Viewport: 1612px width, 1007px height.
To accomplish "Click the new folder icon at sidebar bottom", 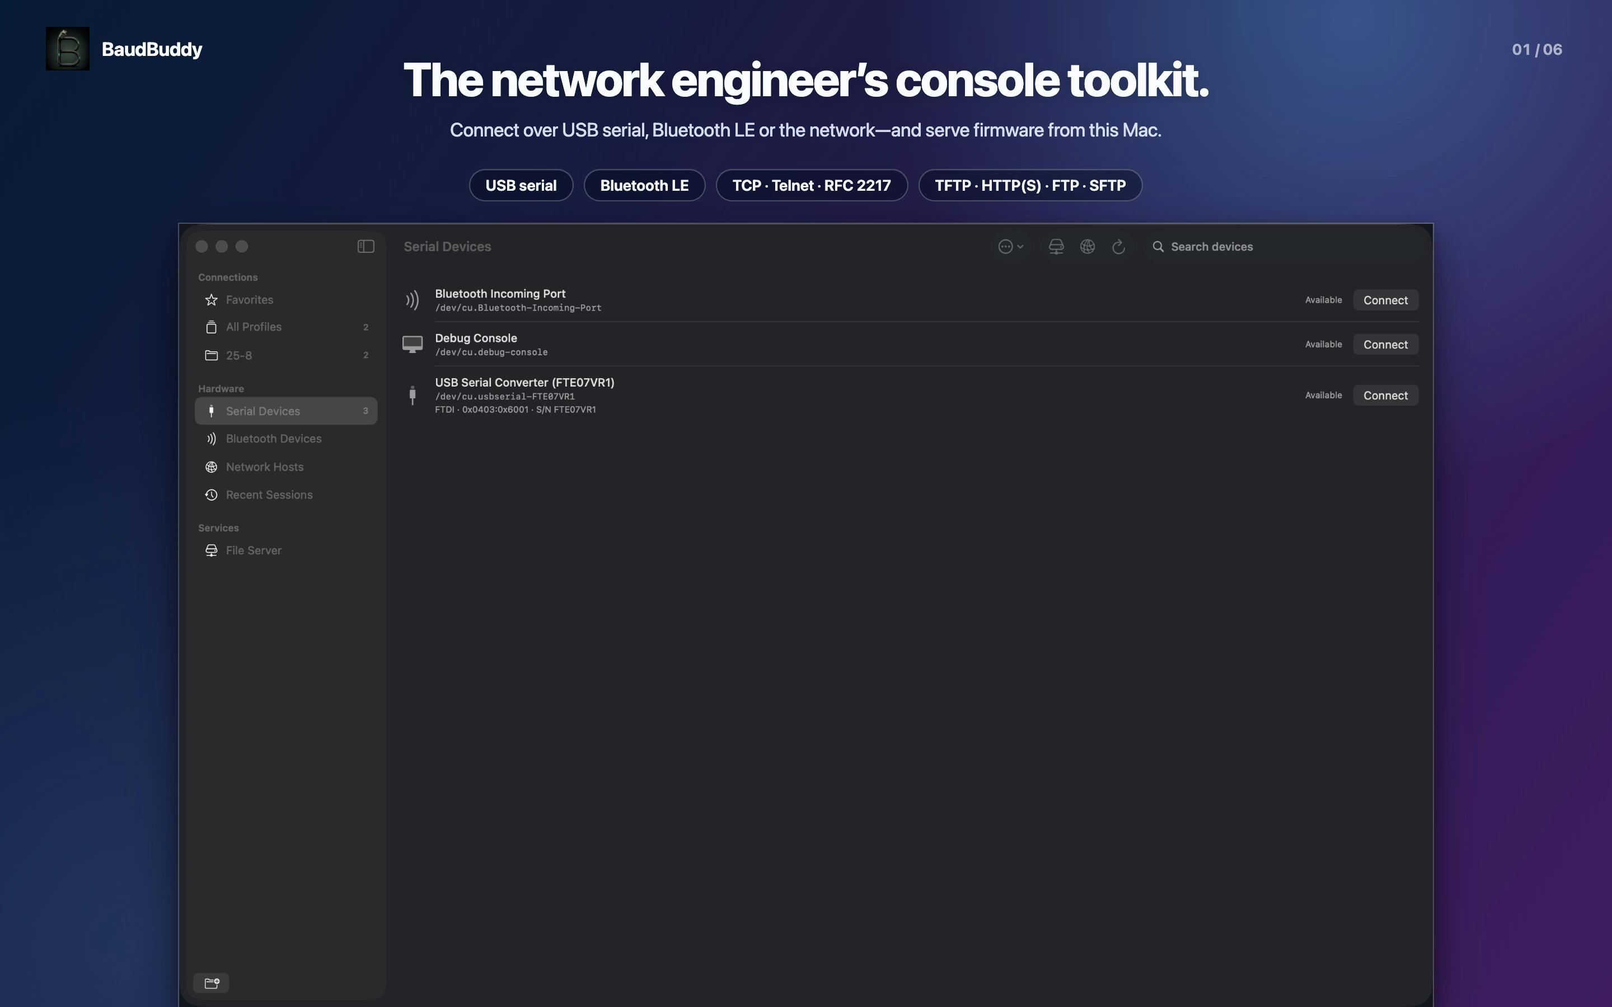I will (211, 983).
